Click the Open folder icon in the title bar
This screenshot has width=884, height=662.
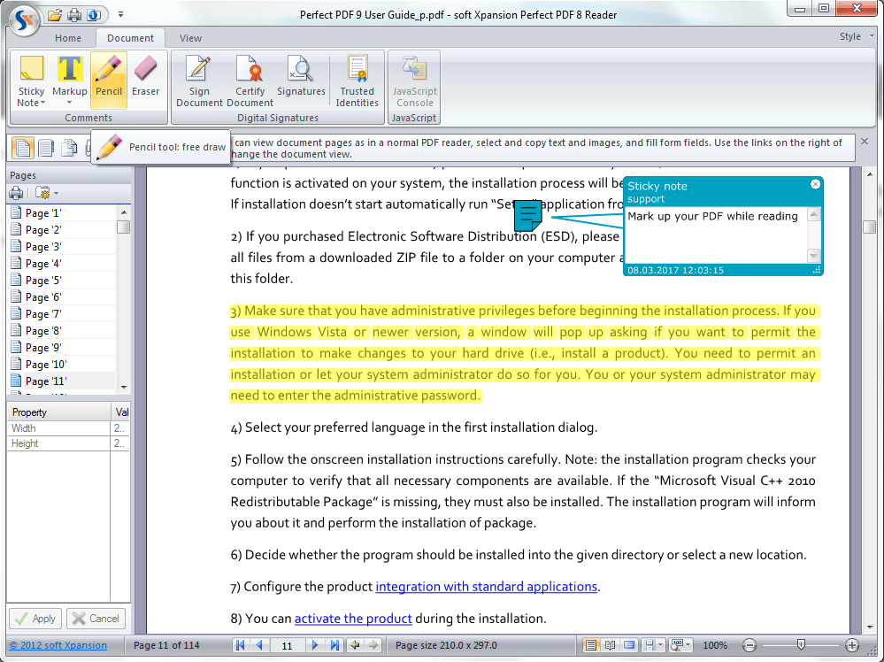click(x=55, y=15)
